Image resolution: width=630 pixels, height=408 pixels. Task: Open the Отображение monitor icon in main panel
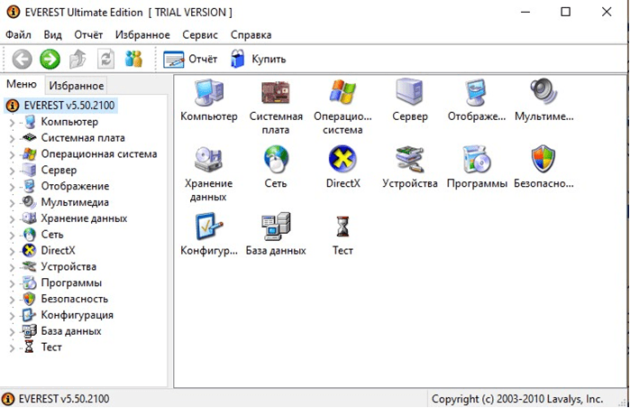coord(476,93)
